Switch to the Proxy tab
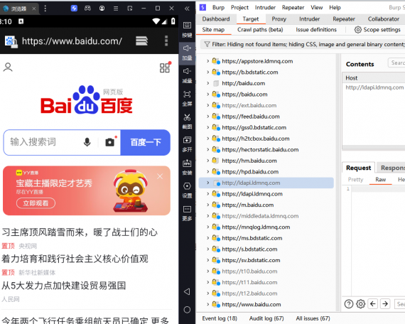Image resolution: width=405 pixels, height=324 pixels. pyautogui.click(x=279, y=19)
